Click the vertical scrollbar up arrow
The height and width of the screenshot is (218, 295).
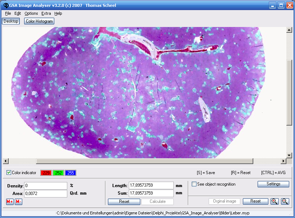289,30
